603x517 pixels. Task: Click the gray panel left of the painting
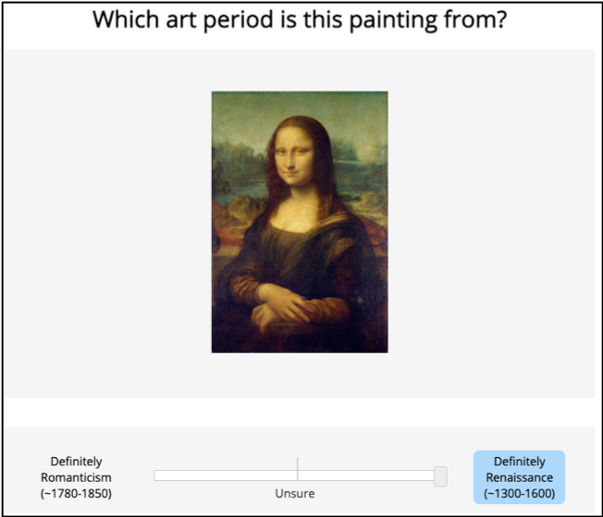coord(106,222)
